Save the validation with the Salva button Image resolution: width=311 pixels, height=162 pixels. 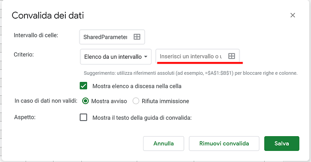tap(282, 143)
